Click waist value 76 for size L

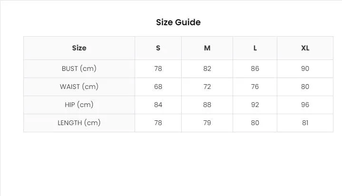(x=255, y=87)
